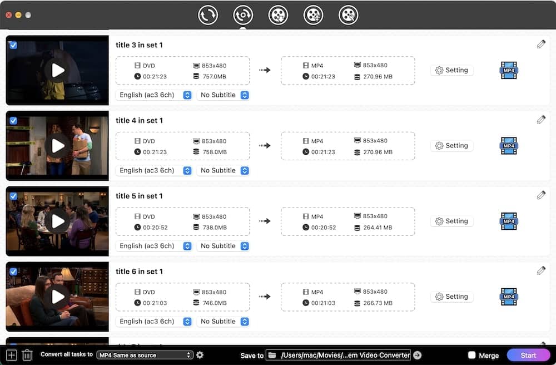The height and width of the screenshot is (365, 556).
Task: Open the video compress tool icon
Action: click(x=313, y=15)
